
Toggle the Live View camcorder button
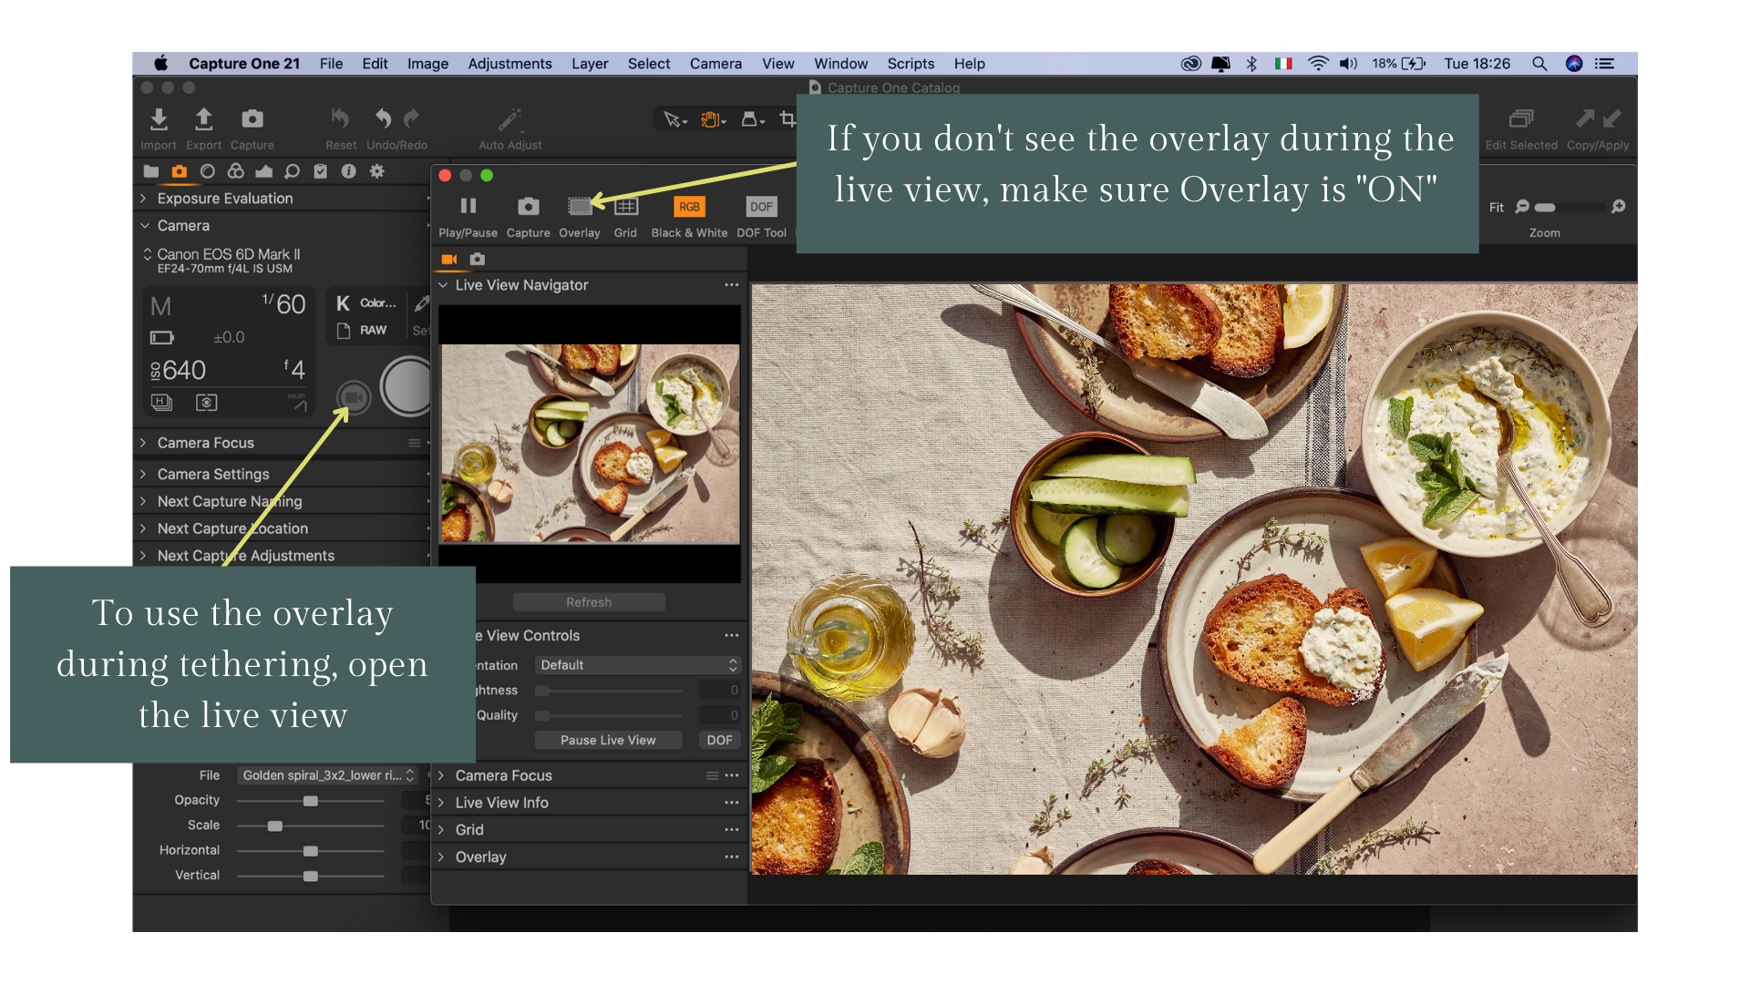354,397
